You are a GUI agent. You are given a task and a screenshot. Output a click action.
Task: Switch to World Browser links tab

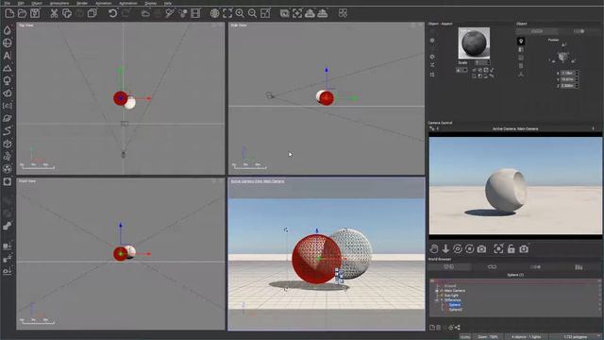coord(493,266)
